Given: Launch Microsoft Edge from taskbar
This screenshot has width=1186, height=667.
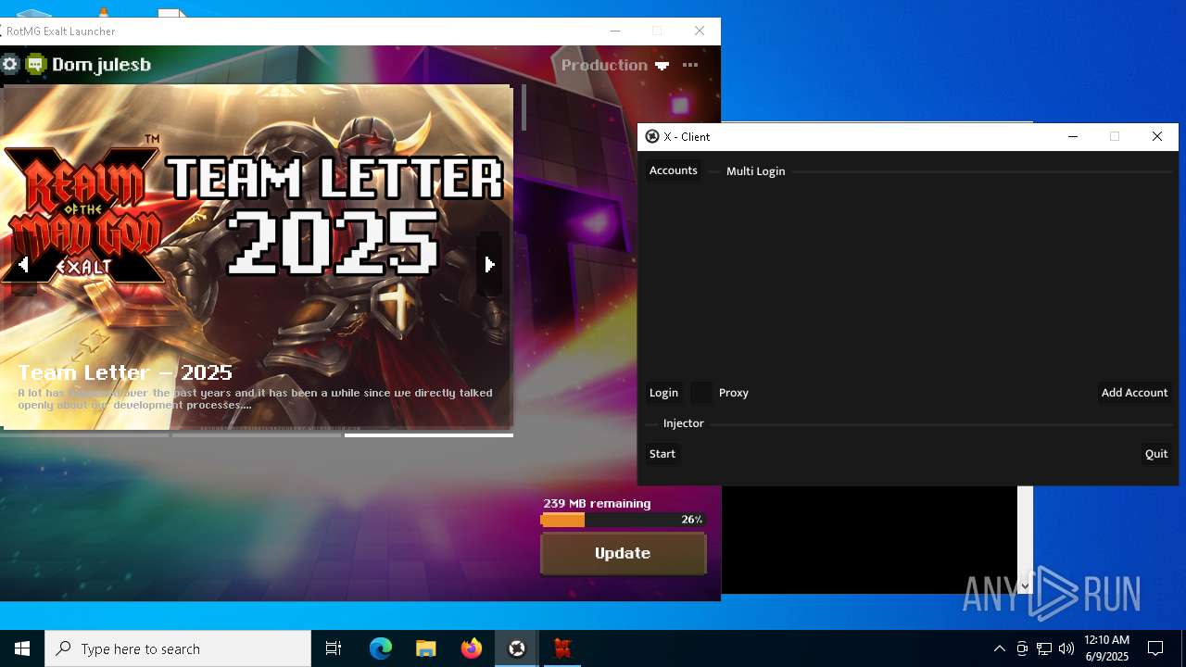Looking at the screenshot, I should 381,648.
